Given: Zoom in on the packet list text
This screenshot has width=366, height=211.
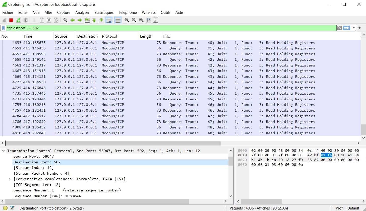Looking at the screenshot, I should (x=127, y=20).
